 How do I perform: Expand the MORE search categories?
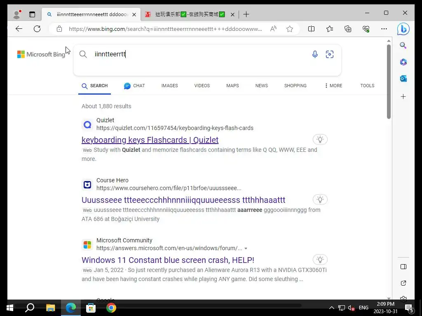(x=333, y=86)
